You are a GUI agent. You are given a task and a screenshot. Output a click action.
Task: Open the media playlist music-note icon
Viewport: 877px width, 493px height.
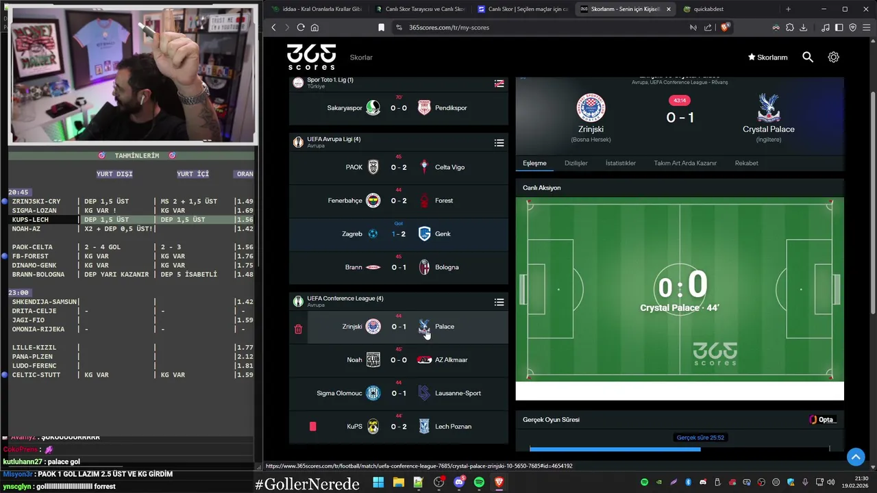click(x=825, y=27)
